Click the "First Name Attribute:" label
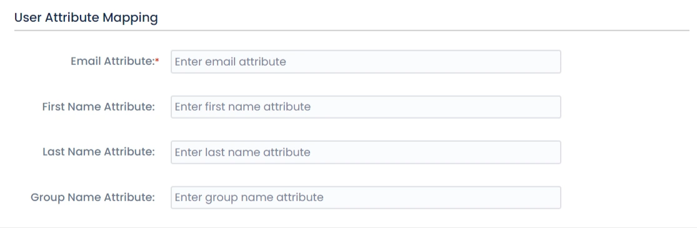697x228 pixels. tap(99, 107)
